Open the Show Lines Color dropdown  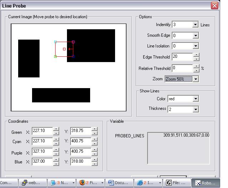pos(195,99)
